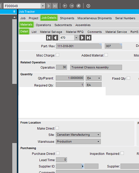Screen dimensions: 139x173
Task: Tick the Added Material checkbox
Action: tap(106, 55)
